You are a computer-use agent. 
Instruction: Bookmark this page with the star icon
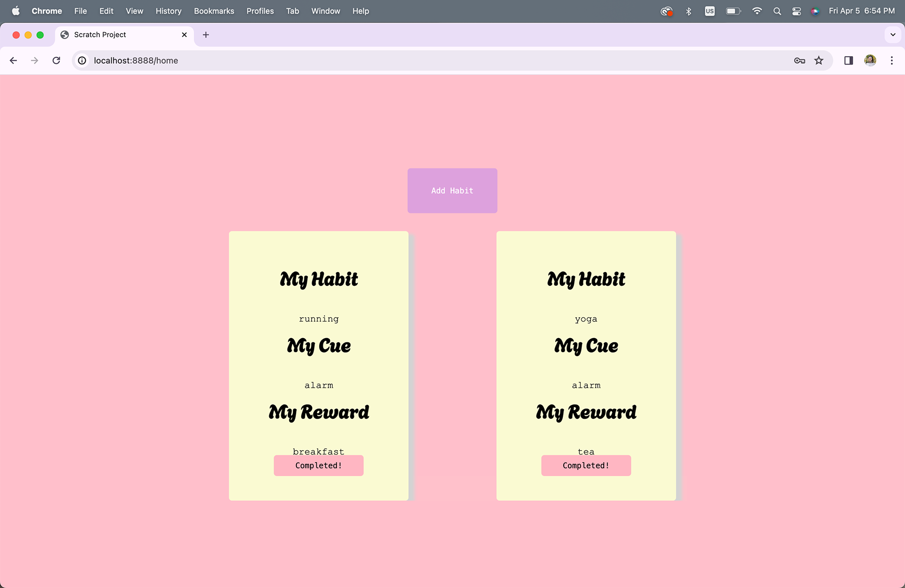tap(819, 60)
